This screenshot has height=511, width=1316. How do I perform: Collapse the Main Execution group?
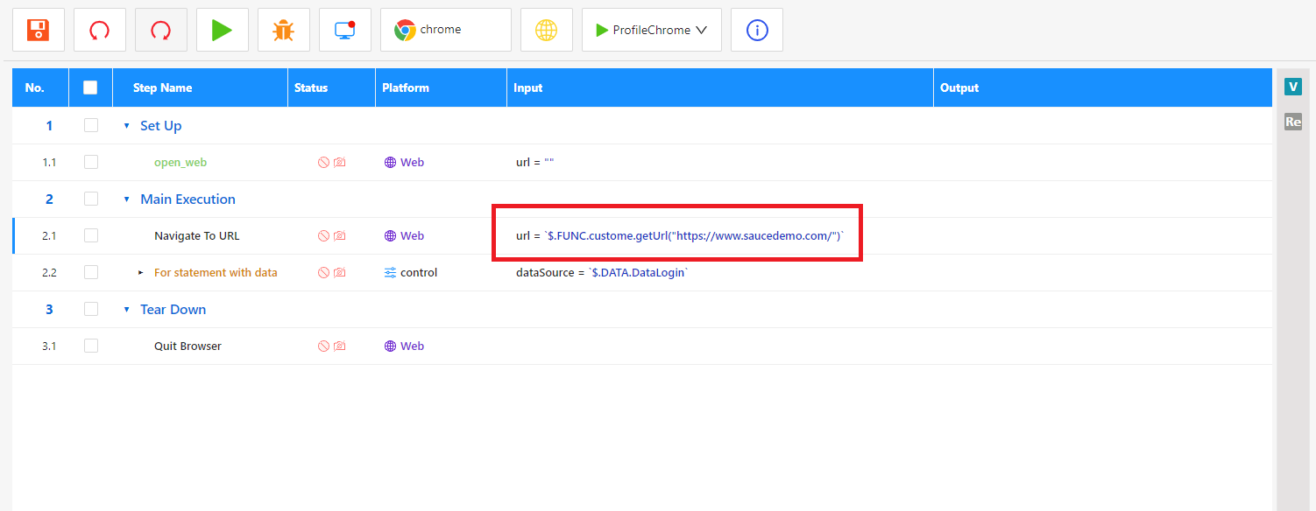[127, 199]
